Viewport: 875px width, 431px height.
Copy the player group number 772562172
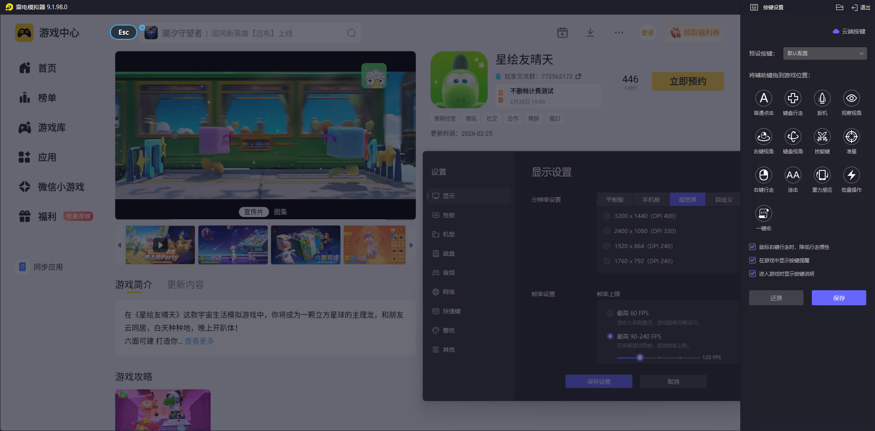578,76
